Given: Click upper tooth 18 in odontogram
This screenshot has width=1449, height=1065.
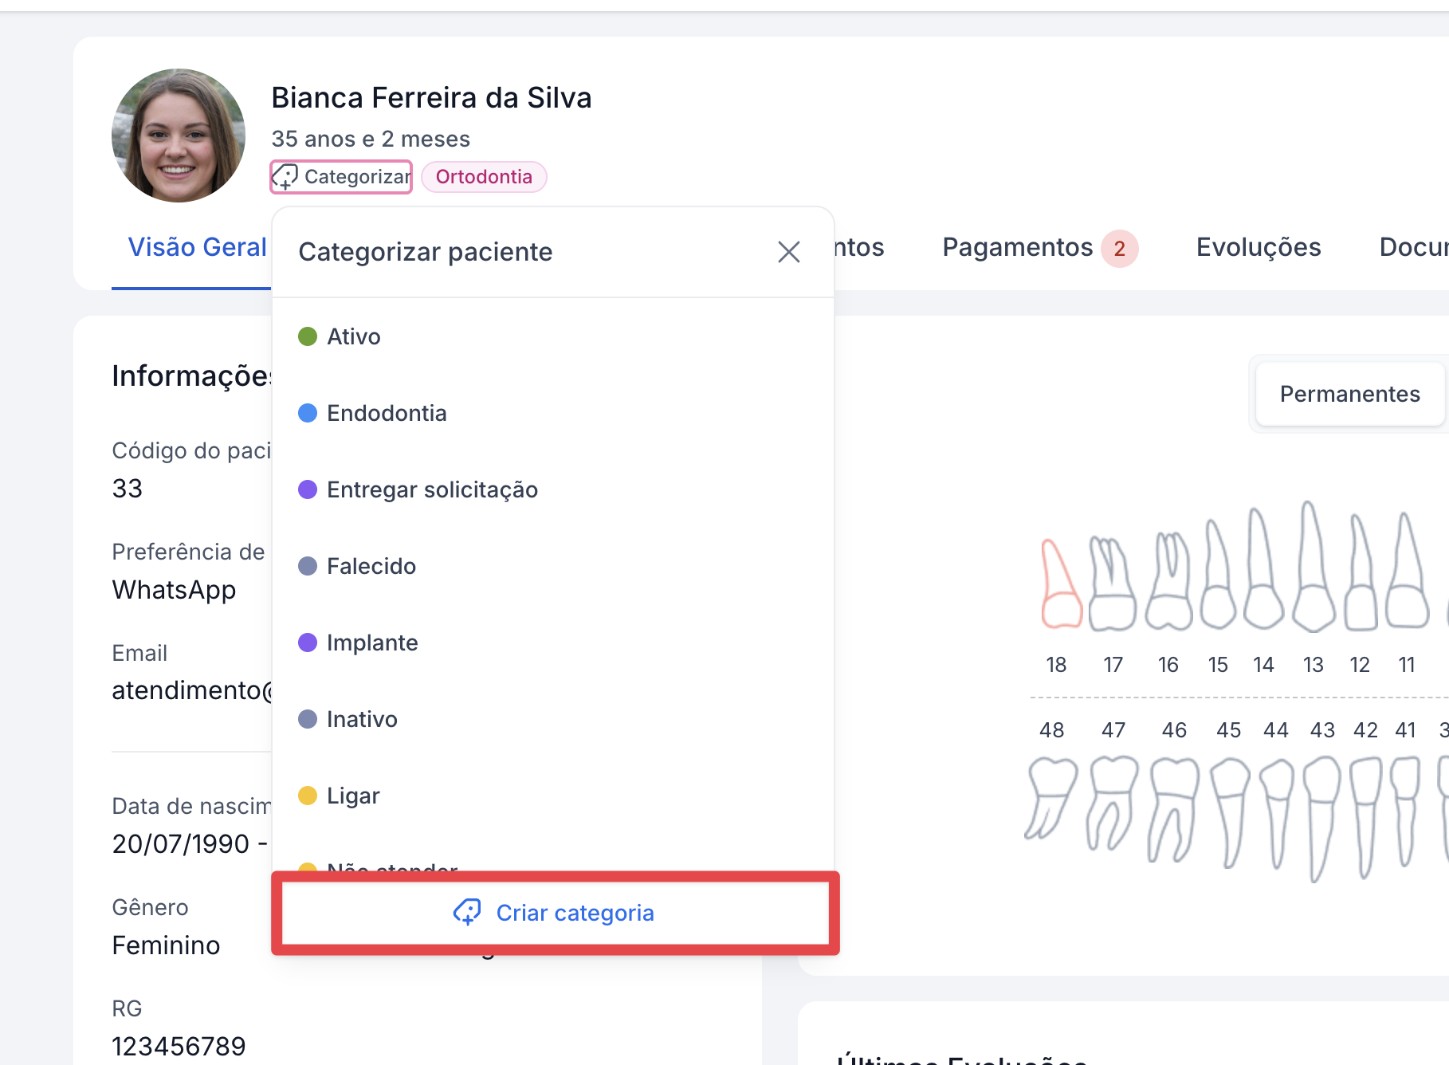Looking at the screenshot, I should coord(1060,586).
